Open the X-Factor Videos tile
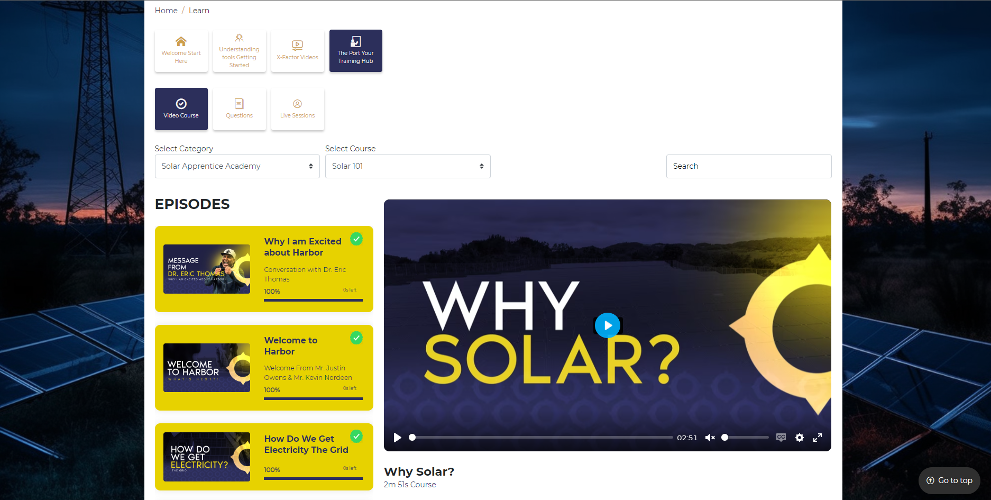The height and width of the screenshot is (500, 991). coord(297,51)
